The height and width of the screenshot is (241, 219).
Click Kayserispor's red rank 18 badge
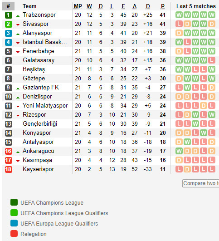click(x=9, y=169)
